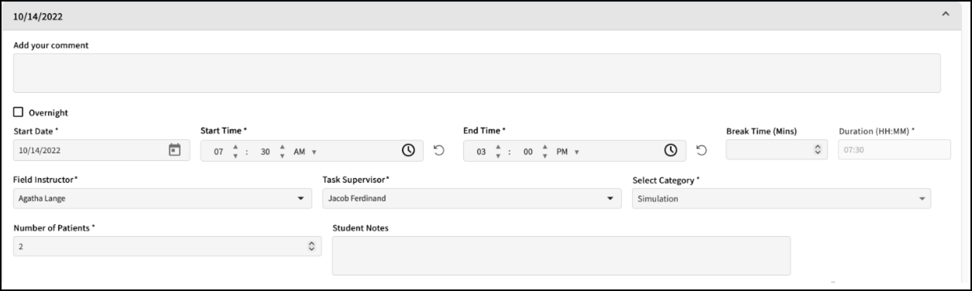This screenshot has height=291, width=972.
Task: Open the End Time clock picker
Action: pyautogui.click(x=671, y=150)
